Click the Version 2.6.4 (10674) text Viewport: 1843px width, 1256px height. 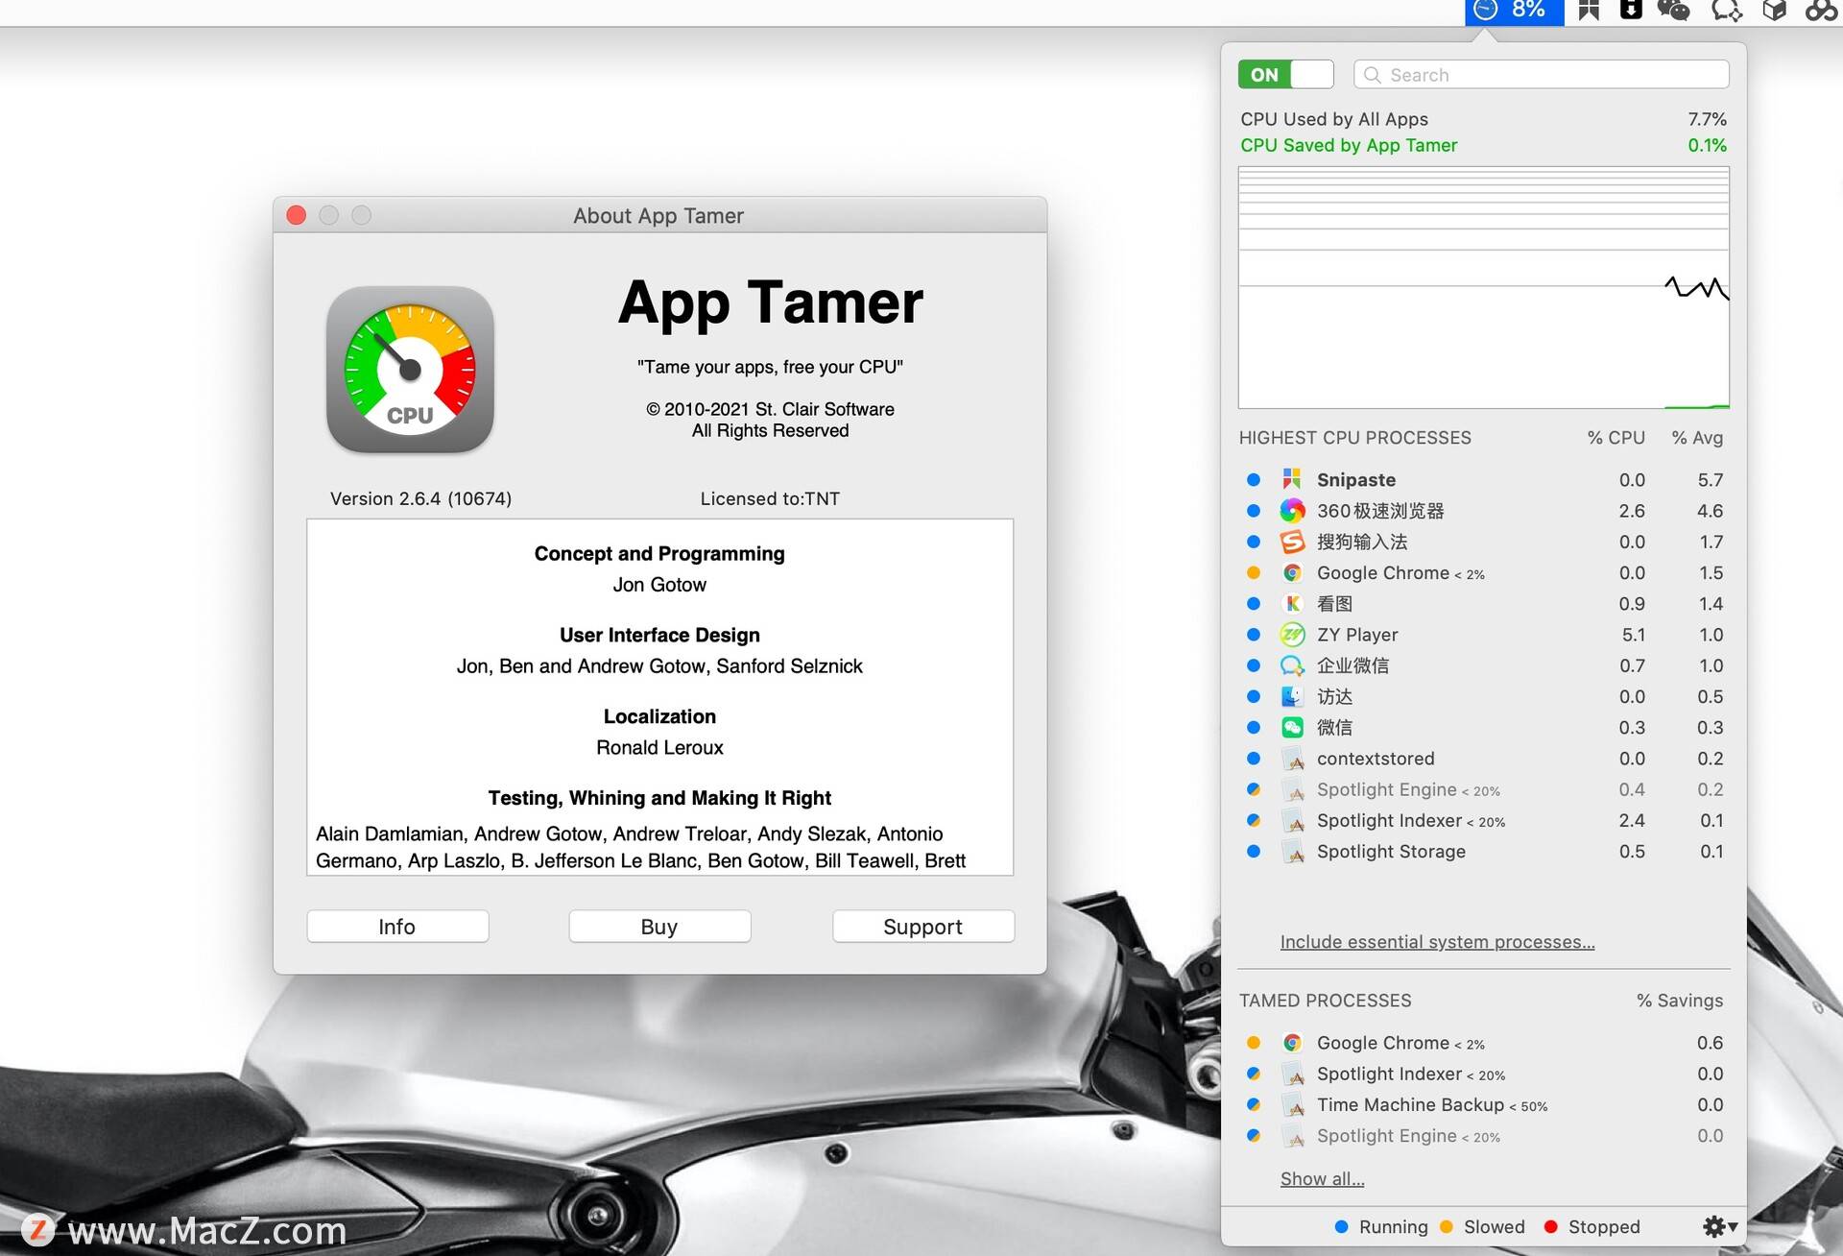pyautogui.click(x=420, y=498)
